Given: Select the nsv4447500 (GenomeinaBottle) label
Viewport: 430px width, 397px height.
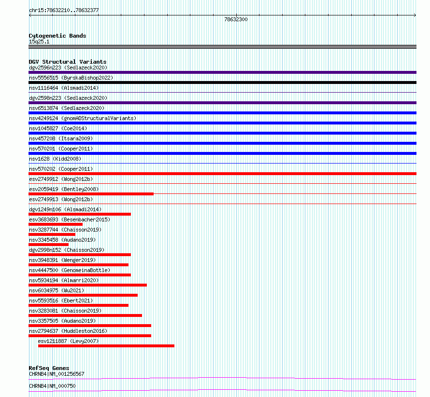Looking at the screenshot, I should [70, 270].
